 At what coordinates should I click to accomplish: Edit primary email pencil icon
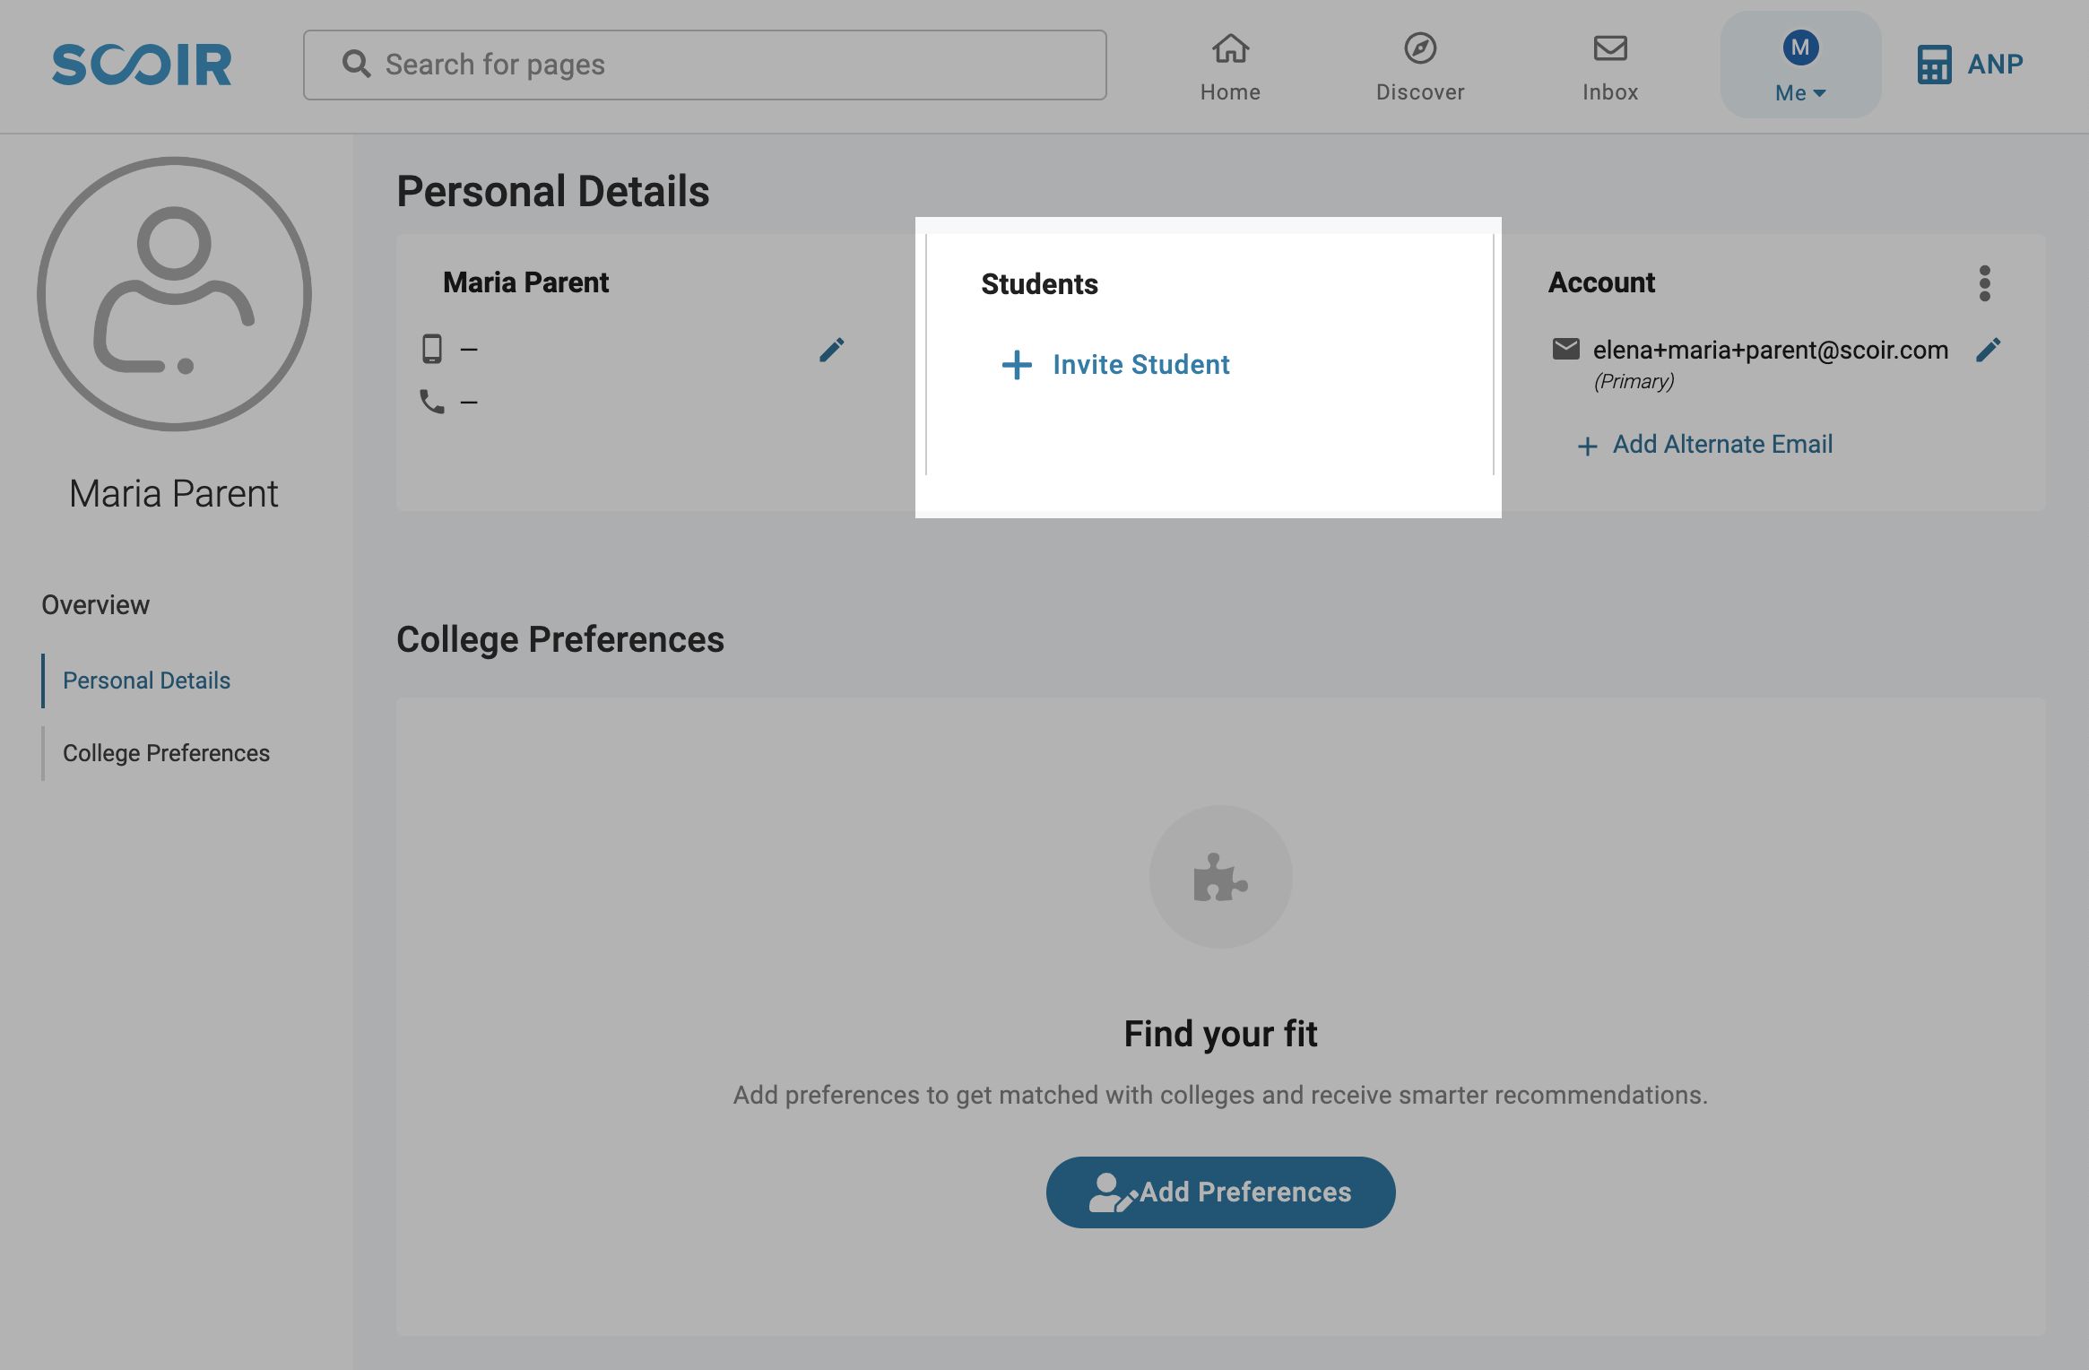click(1988, 350)
